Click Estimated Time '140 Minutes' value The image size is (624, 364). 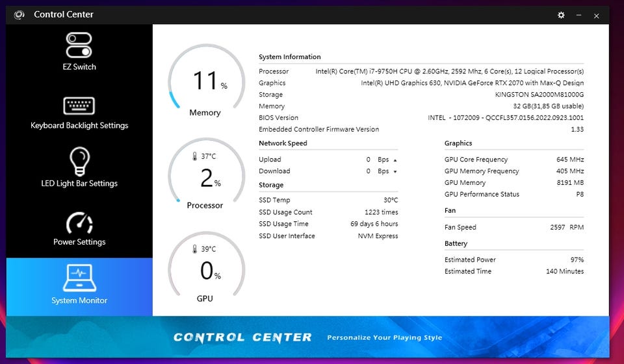coord(565,271)
